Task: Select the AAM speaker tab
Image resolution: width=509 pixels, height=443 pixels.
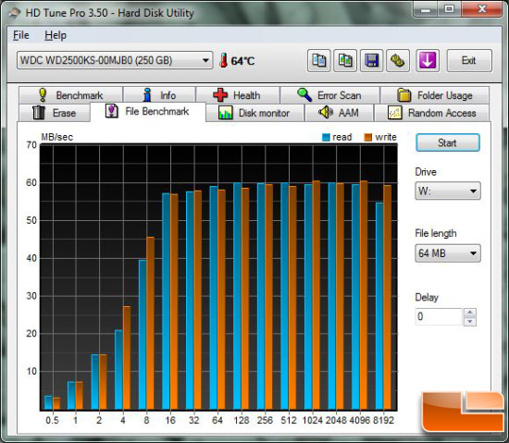Action: (339, 113)
